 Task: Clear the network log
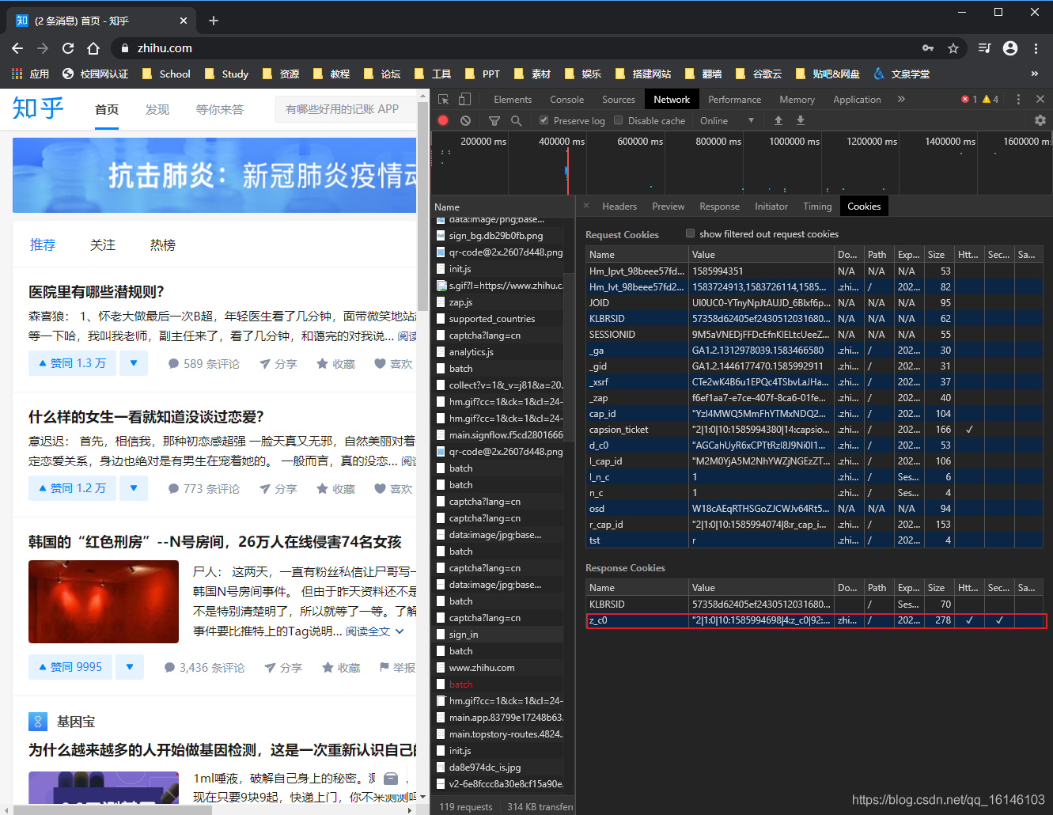465,120
